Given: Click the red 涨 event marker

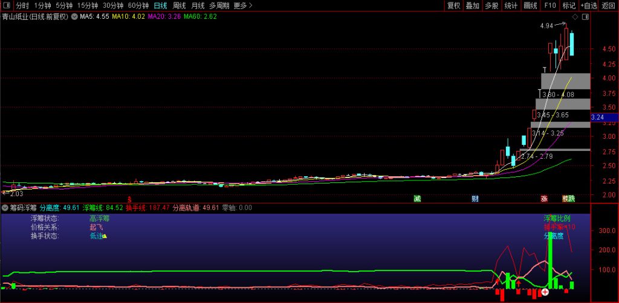Looking at the screenshot, I should (x=544, y=199).
